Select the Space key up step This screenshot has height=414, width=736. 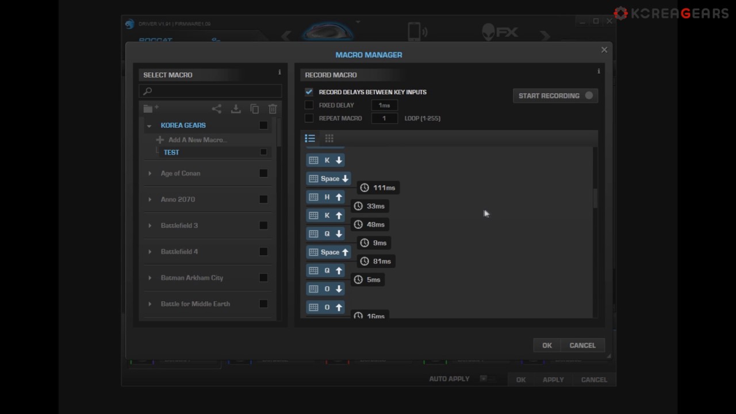point(328,252)
